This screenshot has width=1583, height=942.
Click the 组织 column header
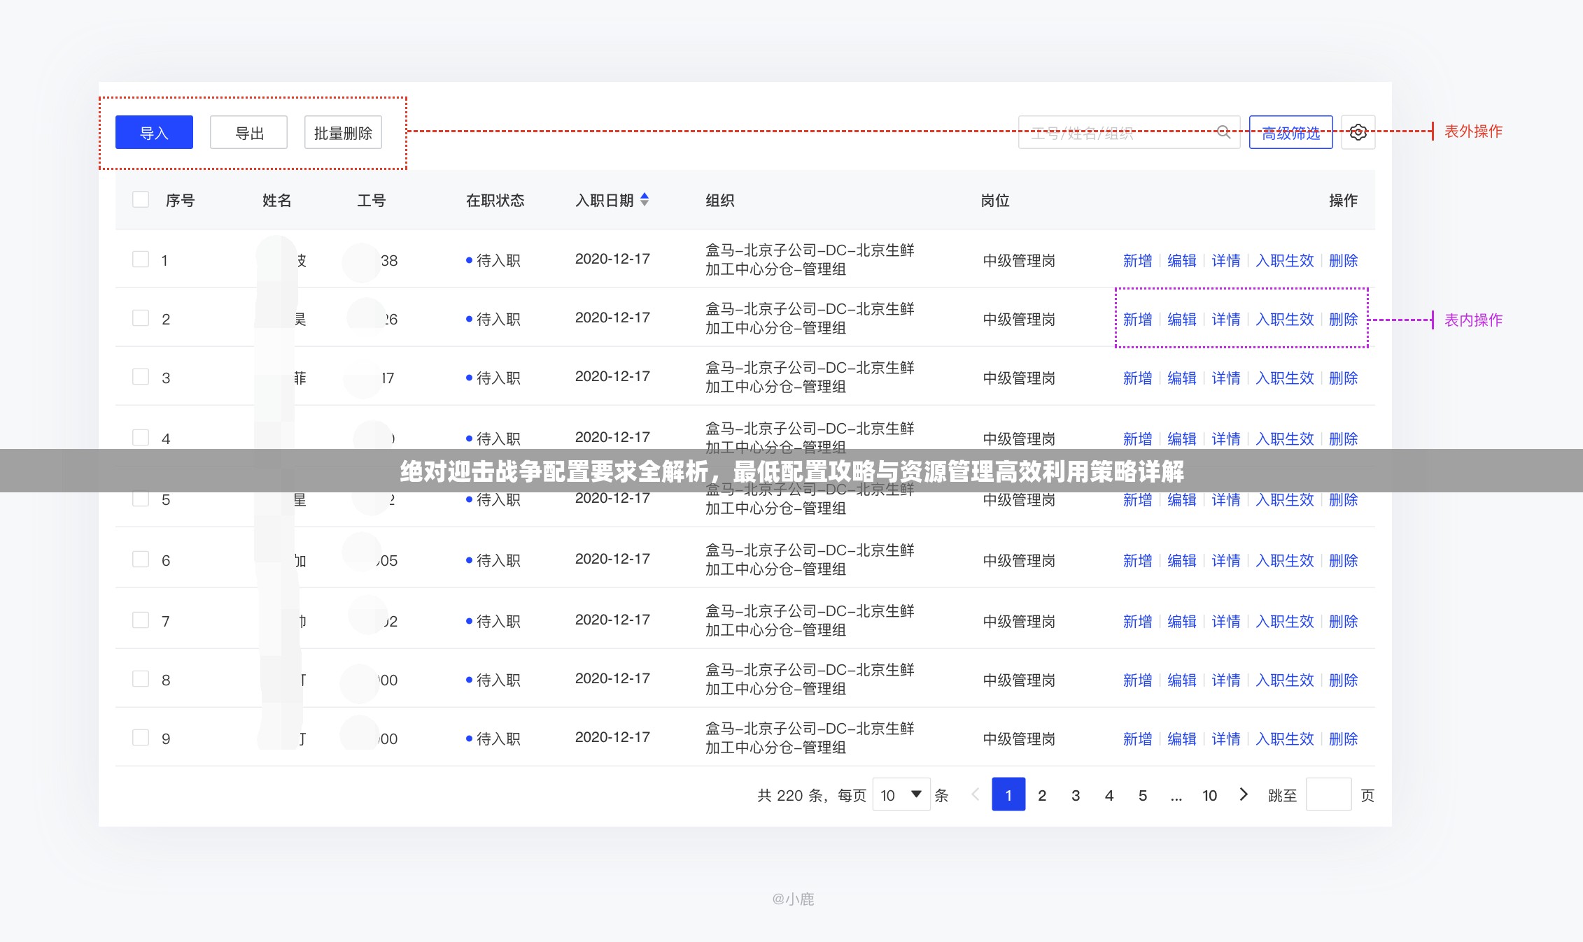(719, 200)
